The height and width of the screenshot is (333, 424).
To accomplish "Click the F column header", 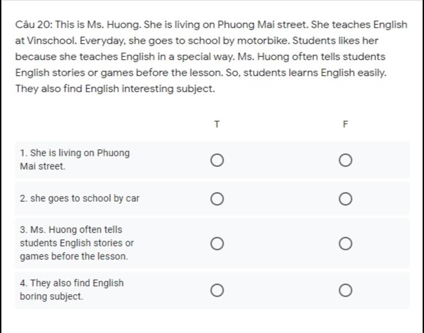I will 345,124.
